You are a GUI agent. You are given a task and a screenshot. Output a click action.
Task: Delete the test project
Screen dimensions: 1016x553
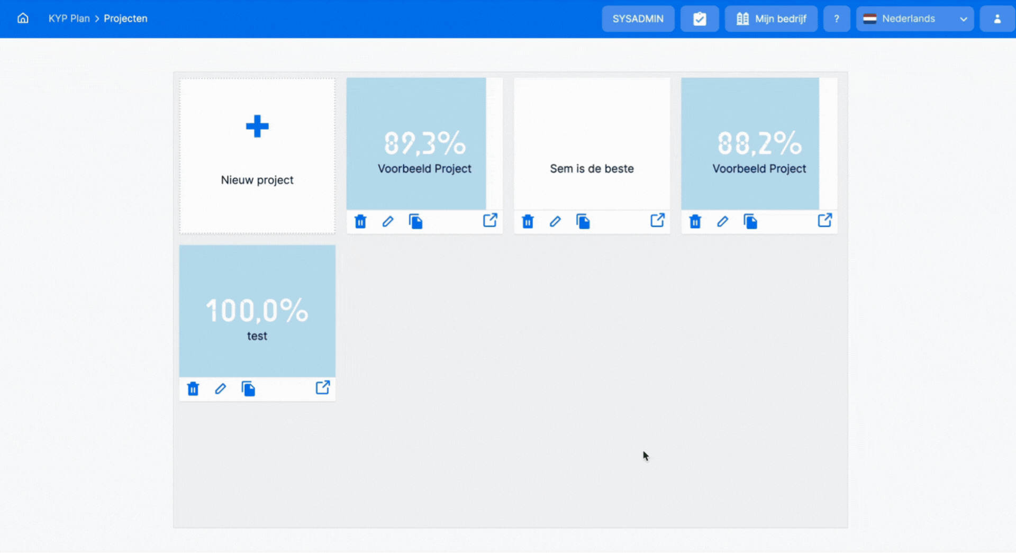(x=193, y=389)
